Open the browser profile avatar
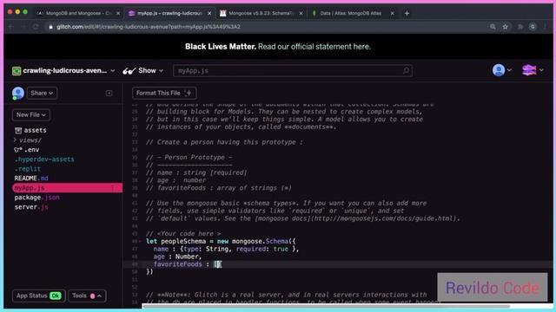 point(533,27)
